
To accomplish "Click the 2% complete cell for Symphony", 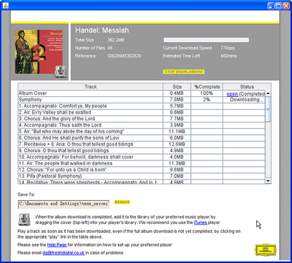I will coord(207,100).
